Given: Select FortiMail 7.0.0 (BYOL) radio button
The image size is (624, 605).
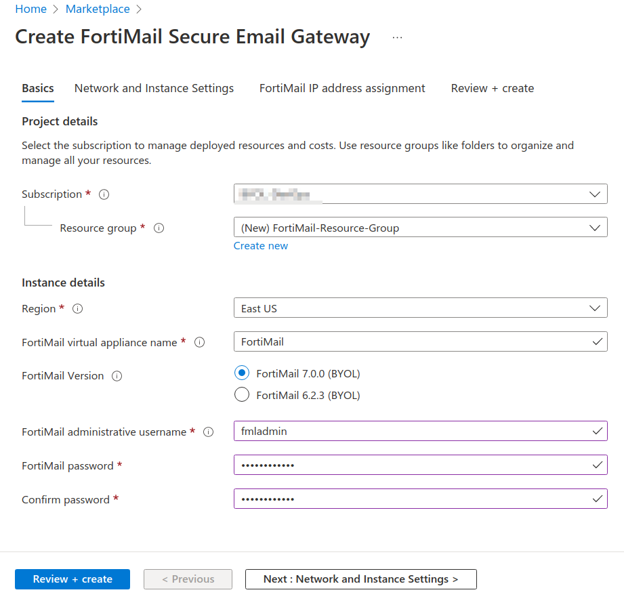Looking at the screenshot, I should coord(241,373).
